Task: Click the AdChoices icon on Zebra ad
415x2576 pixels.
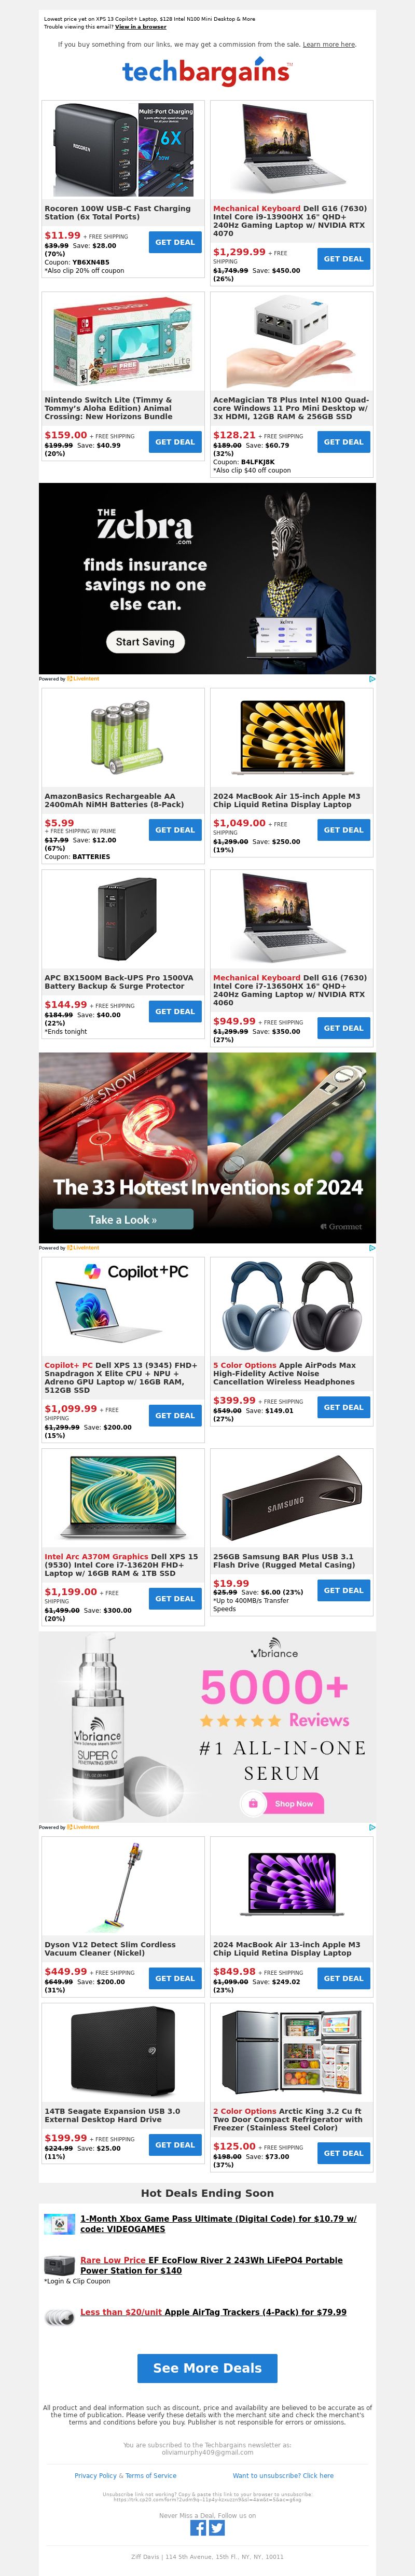Action: click(372, 678)
